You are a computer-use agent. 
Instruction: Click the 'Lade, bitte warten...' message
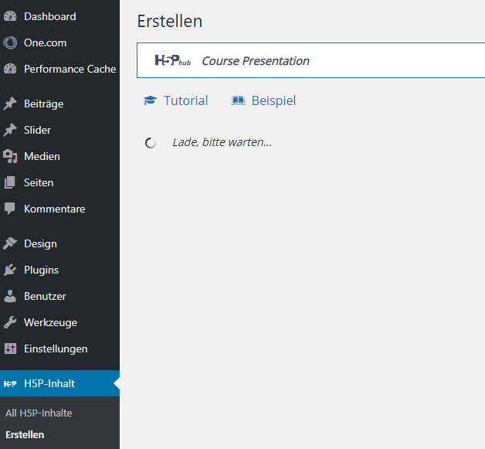222,142
